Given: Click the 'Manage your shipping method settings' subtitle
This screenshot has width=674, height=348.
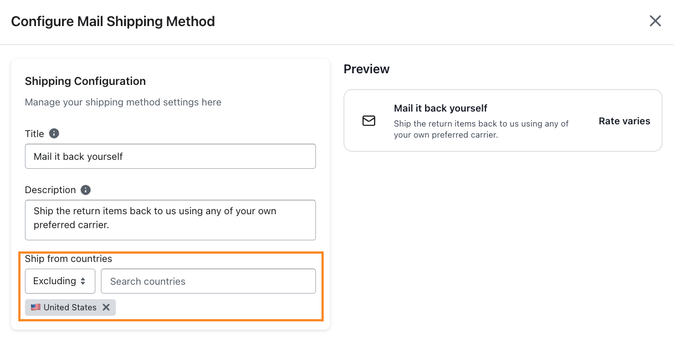Looking at the screenshot, I should coord(123,102).
